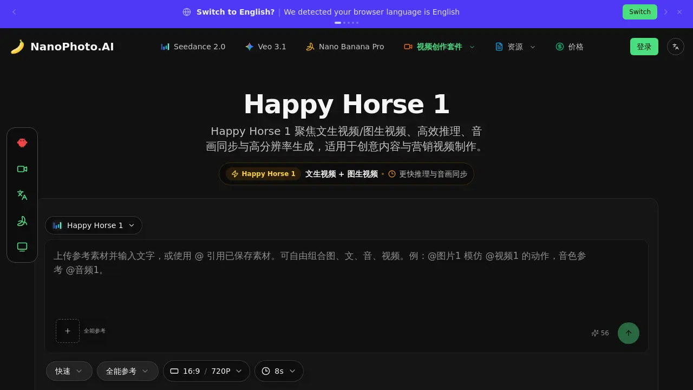Select last banner pagination dot

pyautogui.click(x=357, y=23)
